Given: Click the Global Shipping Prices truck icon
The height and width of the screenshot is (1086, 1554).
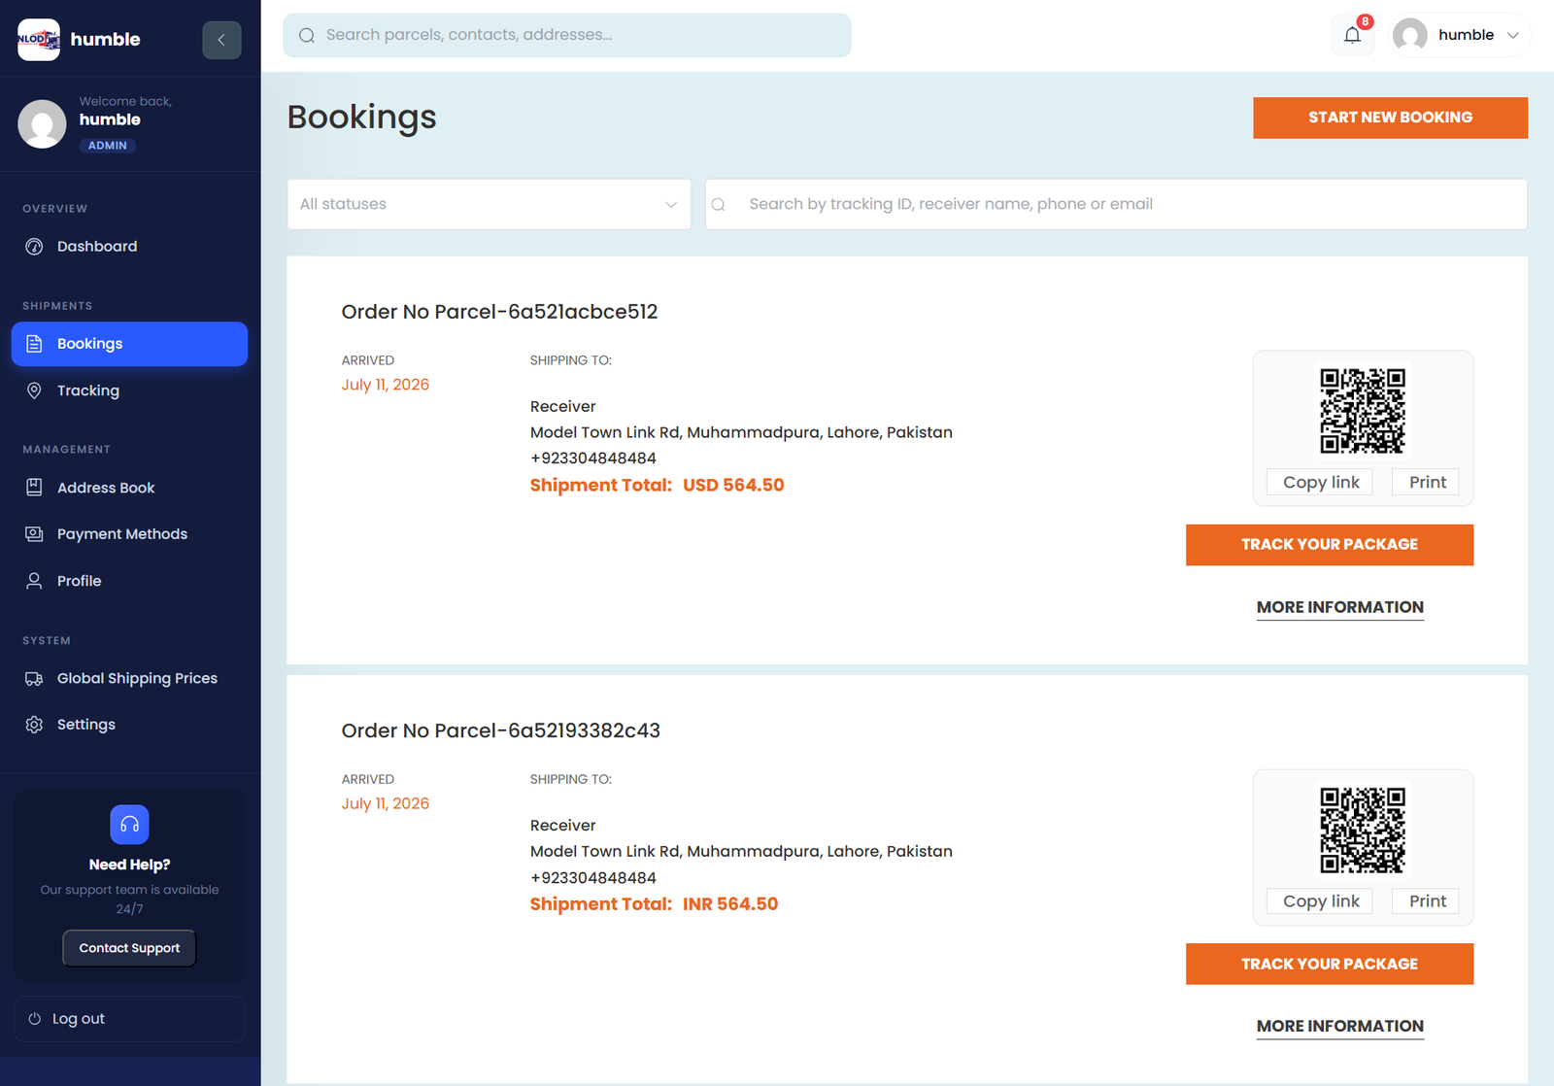Looking at the screenshot, I should click(34, 678).
